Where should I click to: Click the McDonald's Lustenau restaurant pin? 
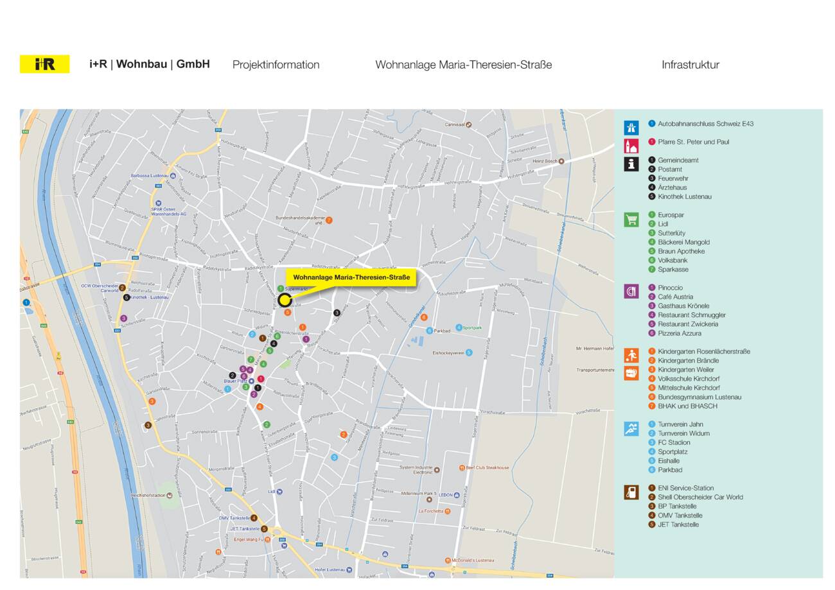click(x=448, y=560)
